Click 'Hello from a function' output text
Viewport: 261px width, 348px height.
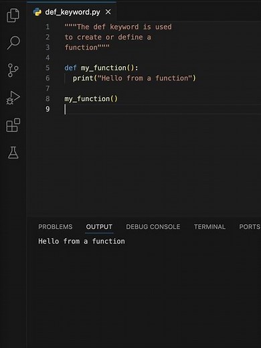[x=82, y=241]
